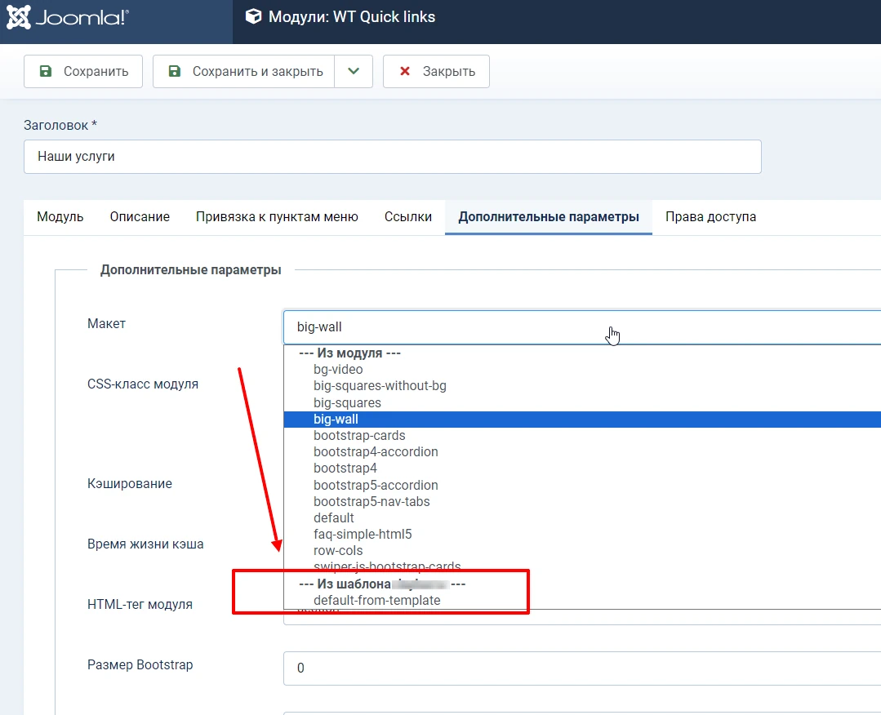Go to Привязка к пунктам меню tab
Viewport: 881px width, 715px height.
[x=277, y=217]
